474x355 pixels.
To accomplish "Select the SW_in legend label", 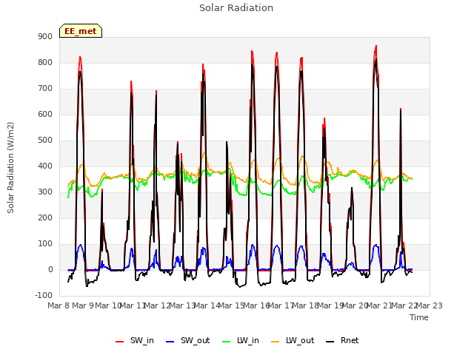I will pos(142,340).
